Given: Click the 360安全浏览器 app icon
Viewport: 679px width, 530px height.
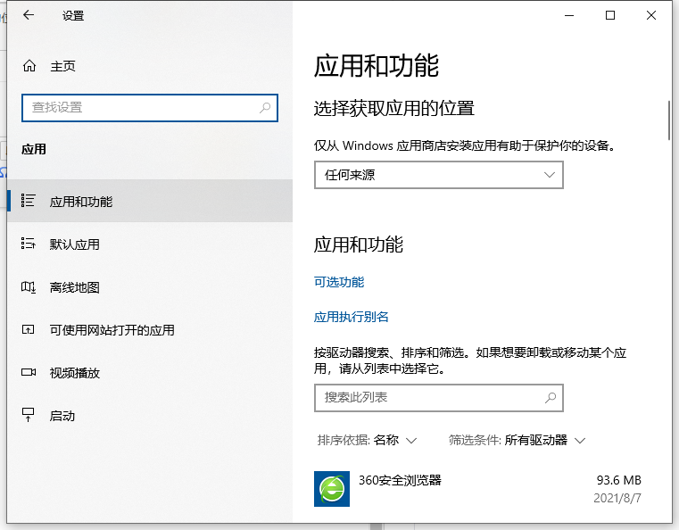Looking at the screenshot, I should (x=332, y=488).
